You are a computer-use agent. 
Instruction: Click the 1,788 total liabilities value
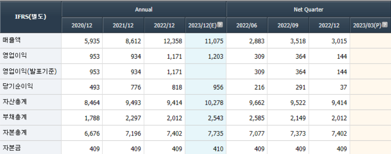click(x=92, y=118)
